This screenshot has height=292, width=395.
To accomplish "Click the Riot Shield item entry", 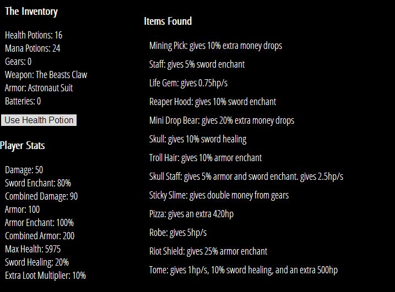I will tap(208, 251).
